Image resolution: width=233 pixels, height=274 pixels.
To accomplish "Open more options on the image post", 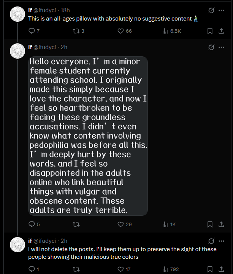I will 221,47.
